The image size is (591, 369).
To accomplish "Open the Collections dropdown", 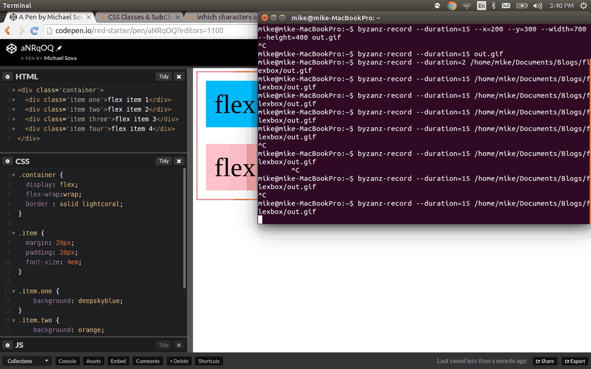I will 27,361.
